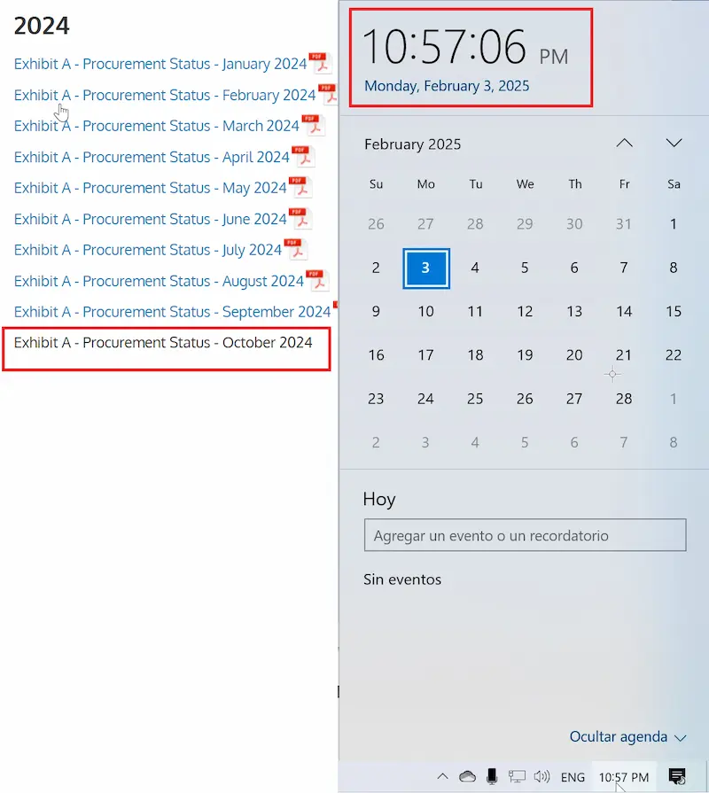Click the event or reminder input field
The image size is (709, 793).
[x=525, y=535]
